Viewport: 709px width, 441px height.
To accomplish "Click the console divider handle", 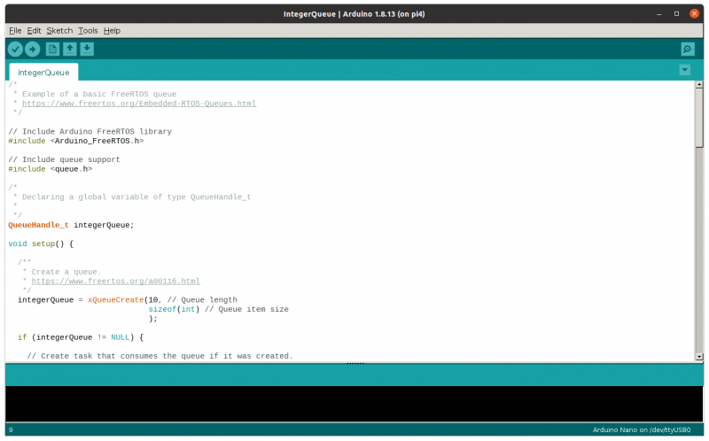I will pyautogui.click(x=354, y=363).
